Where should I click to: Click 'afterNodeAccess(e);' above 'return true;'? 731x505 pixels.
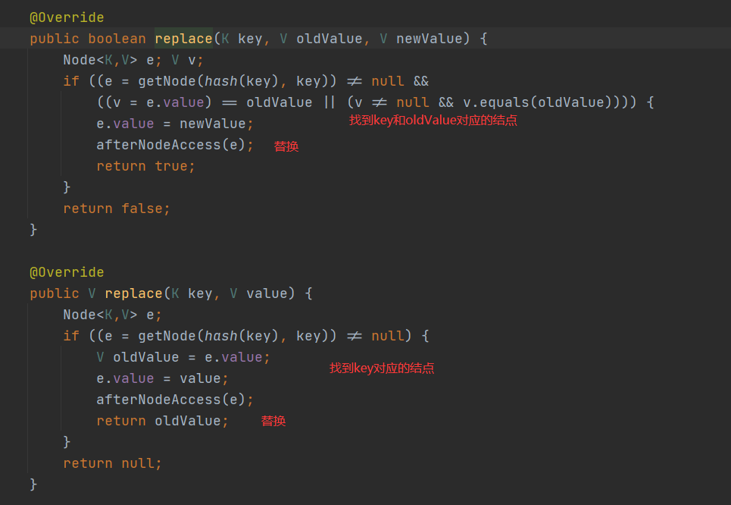(175, 145)
